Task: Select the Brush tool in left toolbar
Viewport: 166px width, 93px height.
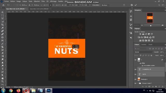Action: pos(2,44)
